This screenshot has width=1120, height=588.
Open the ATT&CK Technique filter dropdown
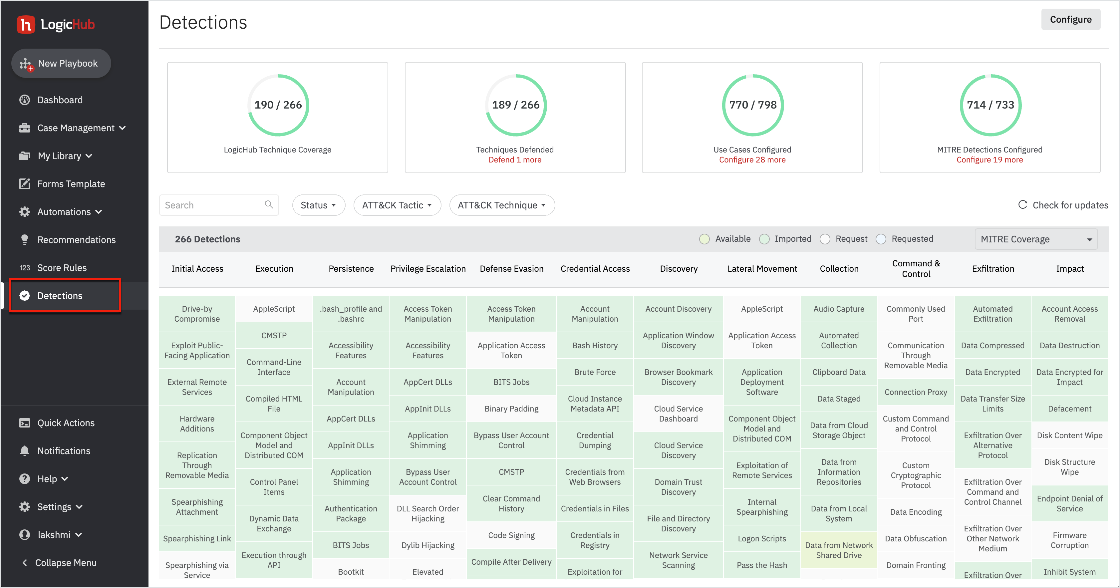pyautogui.click(x=502, y=205)
